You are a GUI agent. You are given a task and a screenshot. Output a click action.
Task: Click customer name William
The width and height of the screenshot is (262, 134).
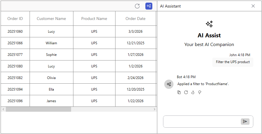(51, 43)
